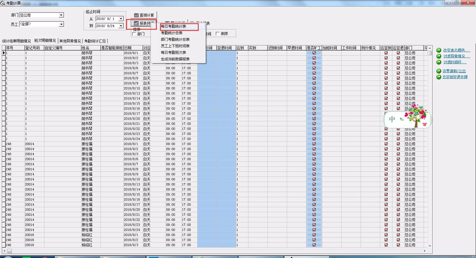Click the horizontal scrollbar left arrow

(x=4, y=251)
